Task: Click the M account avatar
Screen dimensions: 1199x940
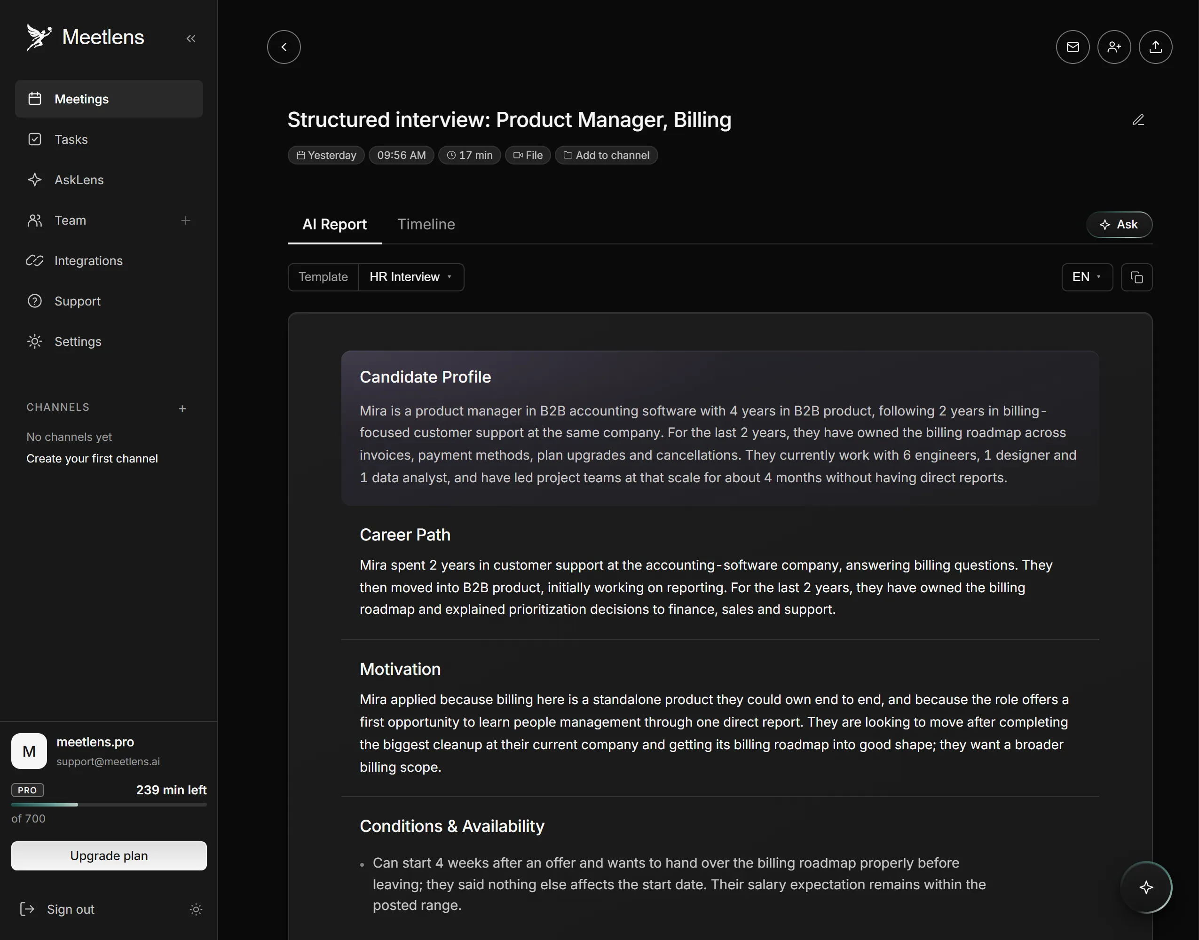Action: (x=29, y=751)
